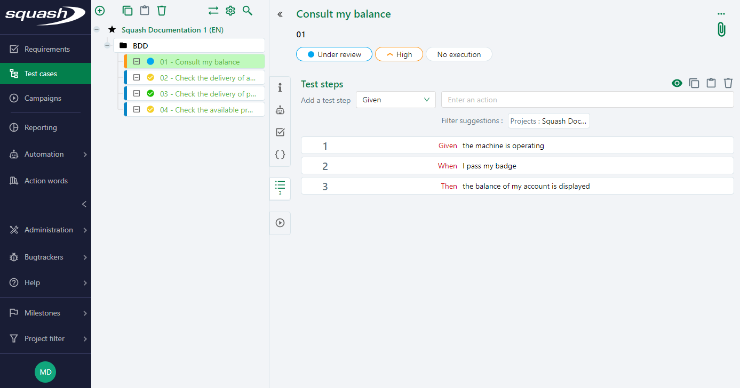Image resolution: width=740 pixels, height=388 pixels.
Task: Toggle preview mode with the eye icon
Action: tap(677, 83)
